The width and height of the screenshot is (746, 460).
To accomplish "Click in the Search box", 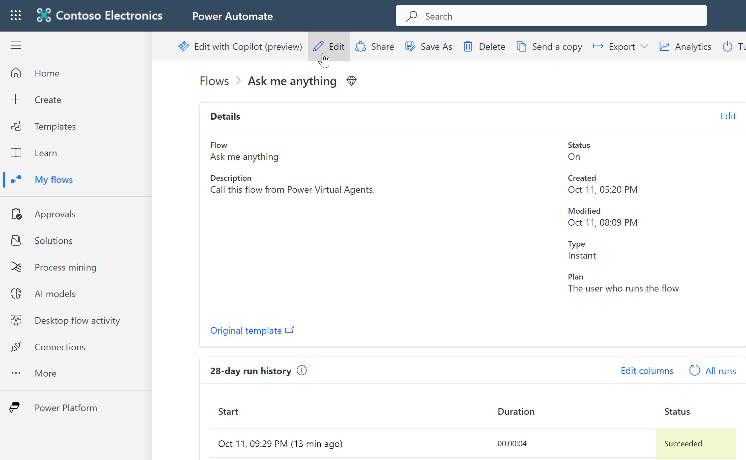I will pos(551,16).
